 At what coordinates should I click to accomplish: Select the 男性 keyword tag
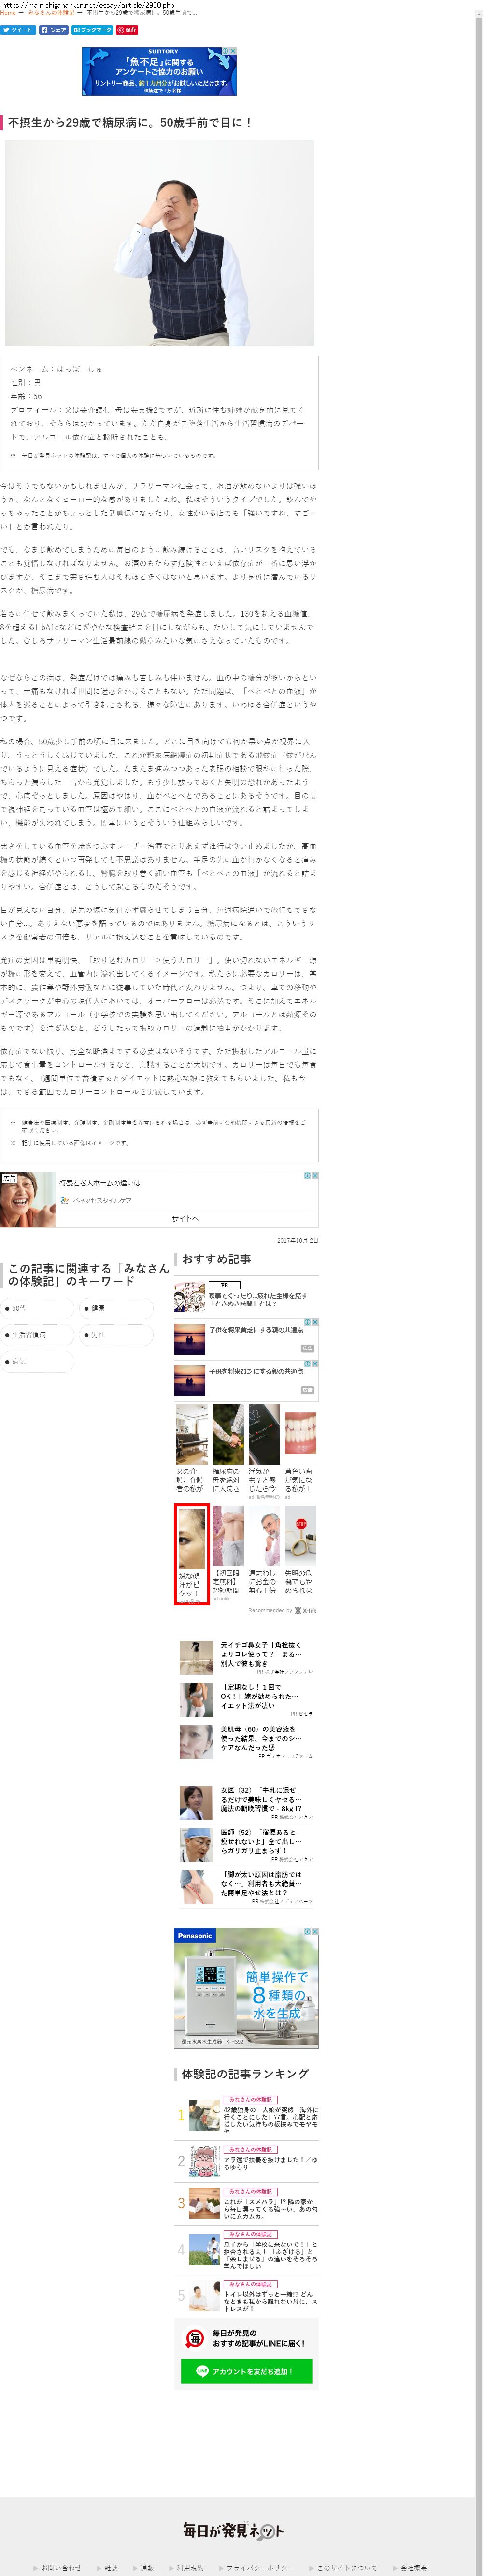pyautogui.click(x=117, y=1335)
